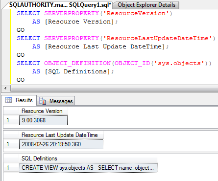This screenshot has width=218, height=181.
Task: Click the 'ResourceLastUpdateDateTime' string in the query
Action: point(158,38)
